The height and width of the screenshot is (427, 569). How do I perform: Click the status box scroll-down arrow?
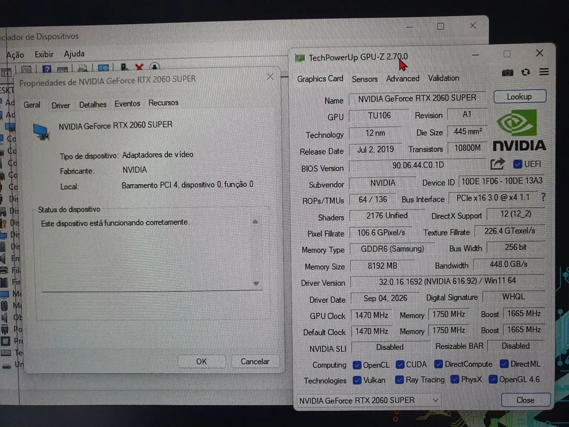tap(256, 283)
